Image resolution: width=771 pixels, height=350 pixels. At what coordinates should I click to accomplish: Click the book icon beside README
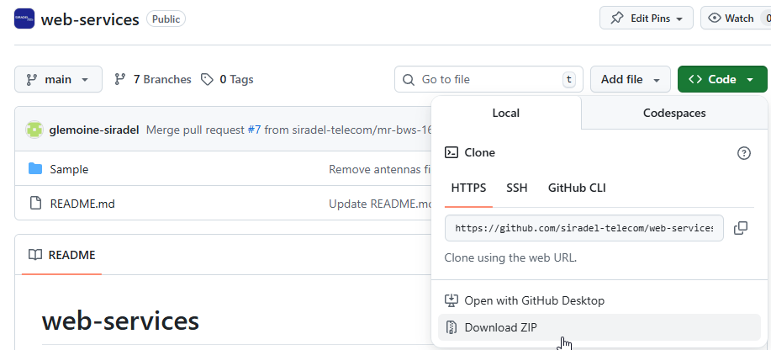[x=35, y=255]
